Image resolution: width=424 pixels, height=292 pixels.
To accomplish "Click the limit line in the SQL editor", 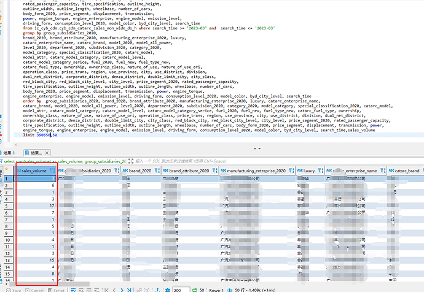I will (40, 135).
